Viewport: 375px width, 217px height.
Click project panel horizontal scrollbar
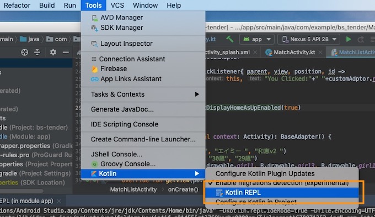[22, 191]
